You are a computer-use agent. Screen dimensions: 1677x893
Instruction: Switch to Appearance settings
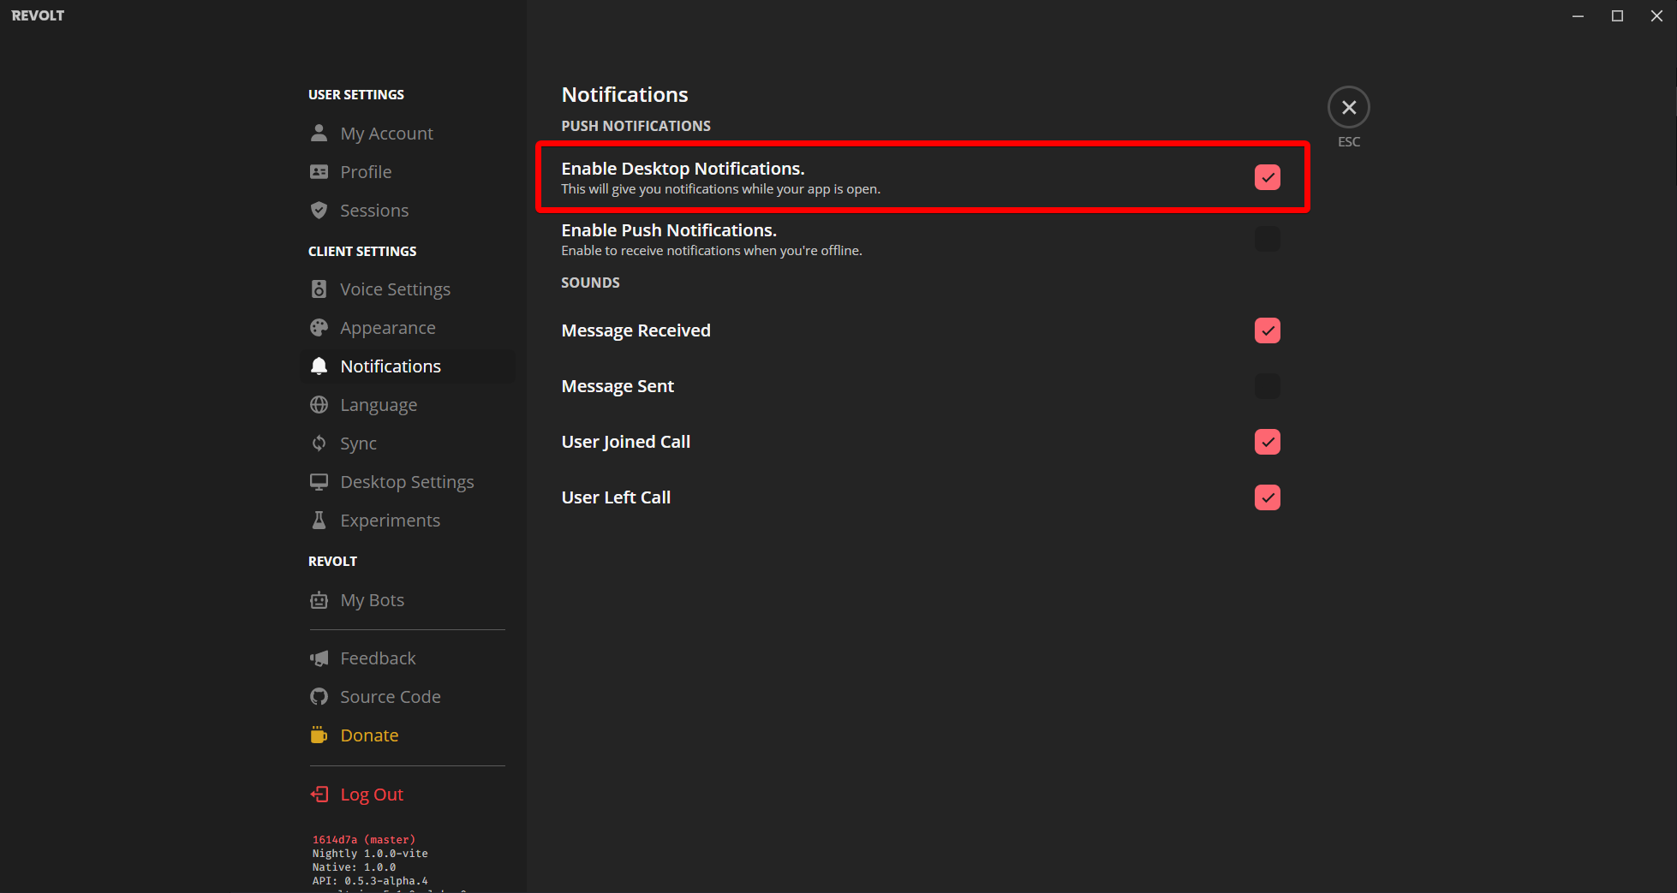point(408,327)
